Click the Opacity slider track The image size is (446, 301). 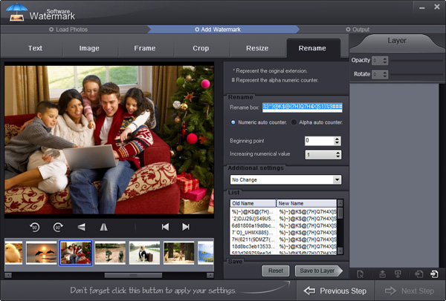(416, 60)
